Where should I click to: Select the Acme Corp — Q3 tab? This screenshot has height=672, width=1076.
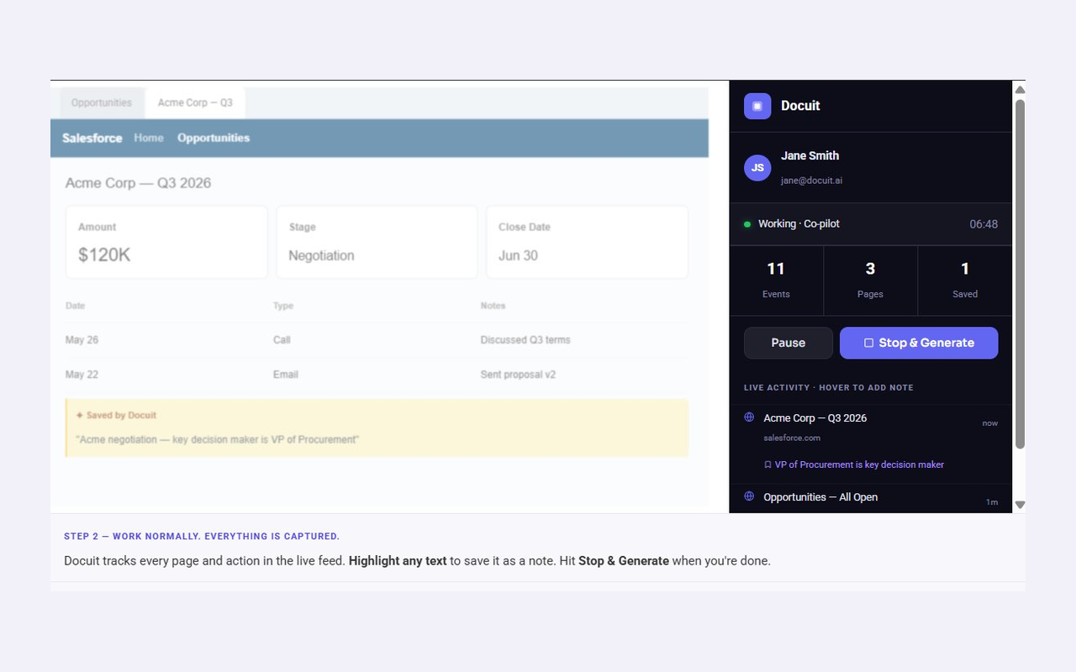[195, 102]
